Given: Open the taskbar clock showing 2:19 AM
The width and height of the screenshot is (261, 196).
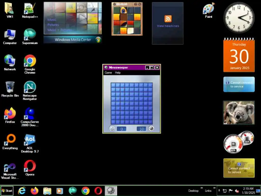Looking at the screenshot, I should (x=248, y=191).
